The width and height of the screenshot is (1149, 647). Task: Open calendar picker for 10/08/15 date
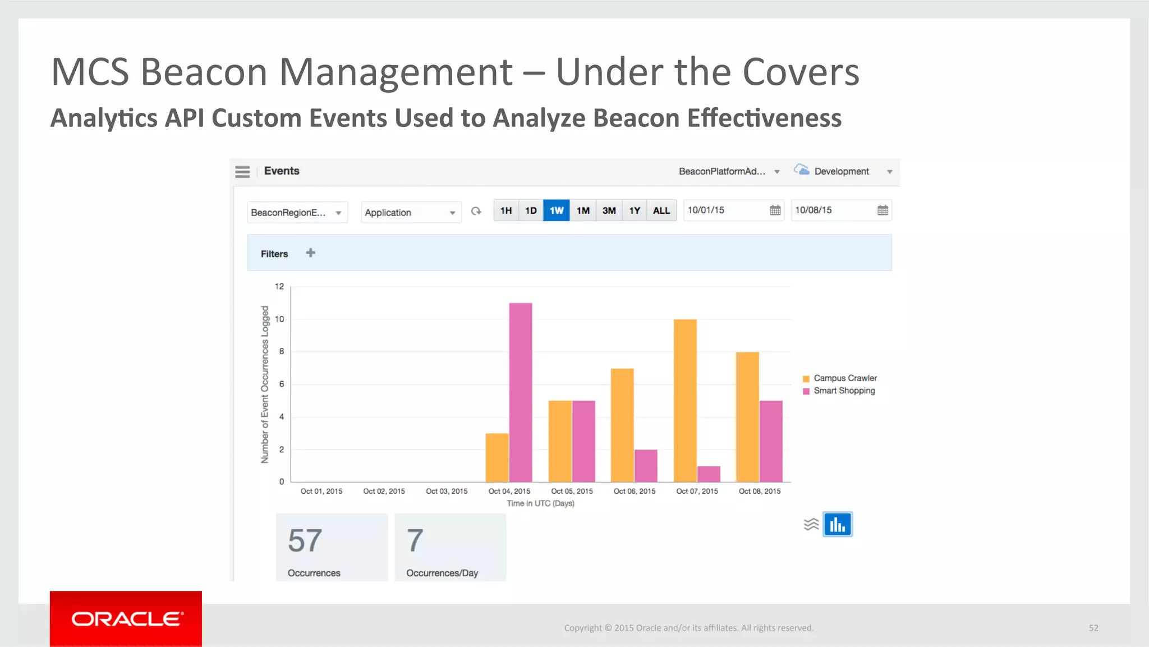(x=883, y=210)
